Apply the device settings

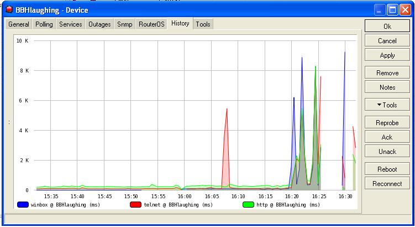tap(387, 55)
